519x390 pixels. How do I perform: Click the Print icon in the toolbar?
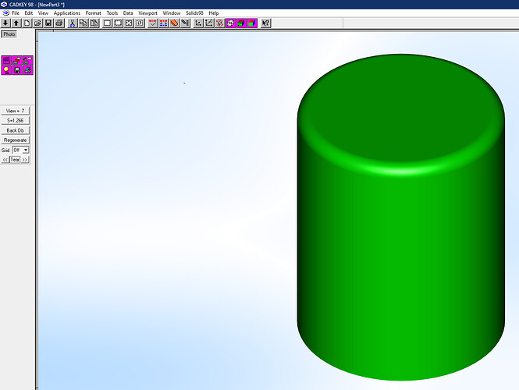tap(59, 23)
